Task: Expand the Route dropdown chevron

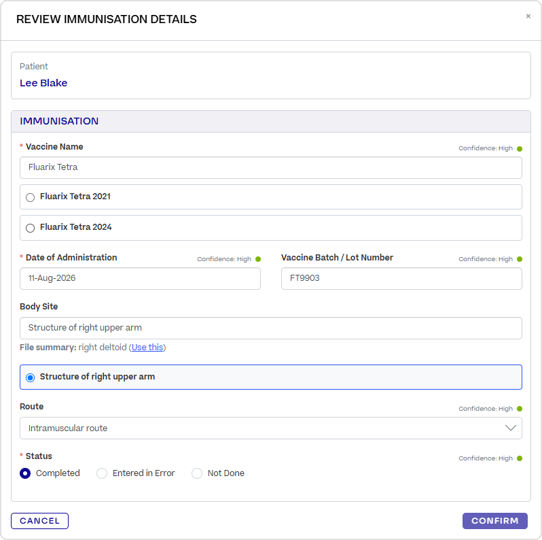Action: pos(510,428)
